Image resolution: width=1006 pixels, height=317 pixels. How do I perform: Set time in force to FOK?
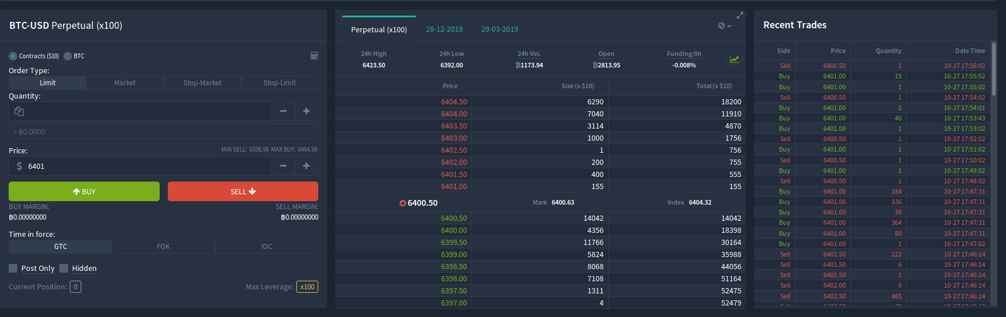point(163,247)
